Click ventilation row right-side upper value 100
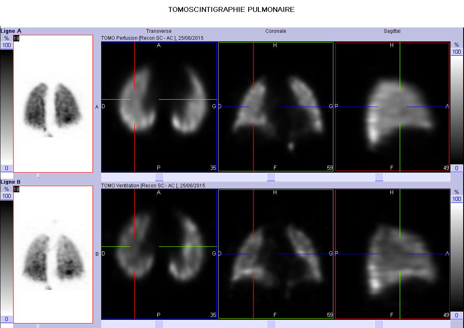Image resolution: width=464 pixels, height=328 pixels. (457, 199)
